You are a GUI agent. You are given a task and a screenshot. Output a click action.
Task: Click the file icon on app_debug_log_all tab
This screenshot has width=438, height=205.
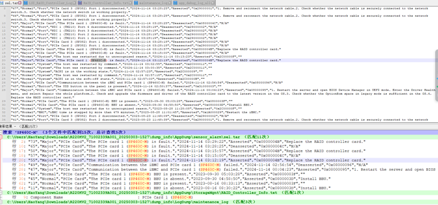click(x=176, y=3)
